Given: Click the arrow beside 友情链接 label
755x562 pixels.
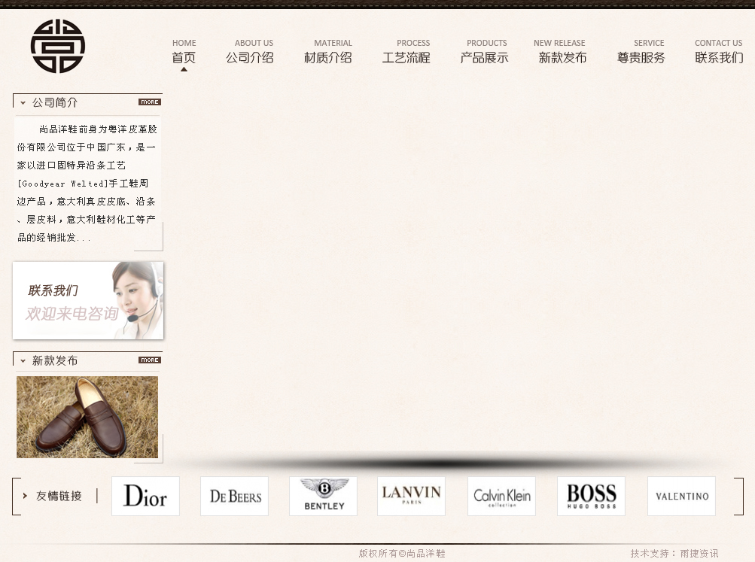Looking at the screenshot, I should tap(25, 496).
